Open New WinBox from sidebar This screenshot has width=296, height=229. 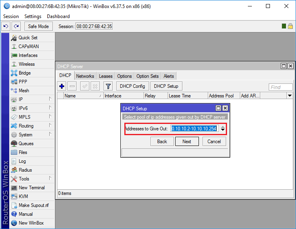[x=32, y=223]
